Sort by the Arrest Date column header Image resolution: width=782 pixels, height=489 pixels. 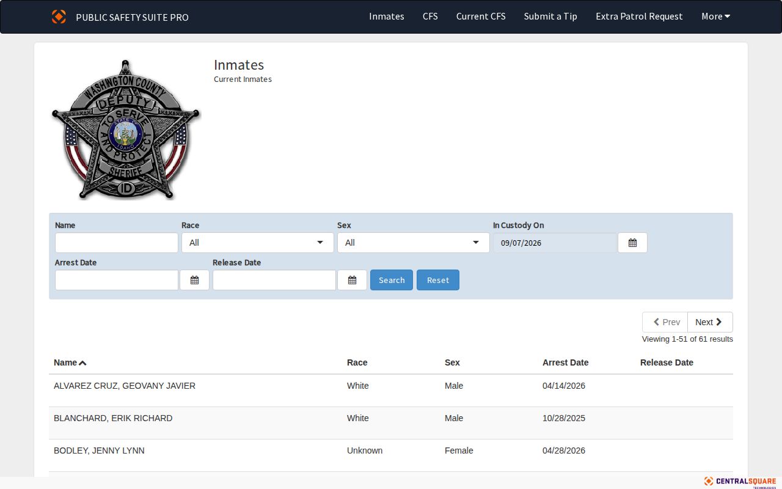coord(566,362)
